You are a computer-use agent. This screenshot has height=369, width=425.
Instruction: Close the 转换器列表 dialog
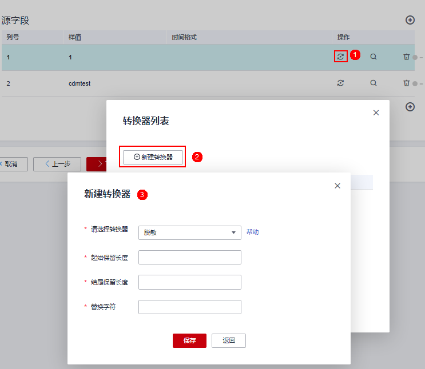tap(376, 113)
